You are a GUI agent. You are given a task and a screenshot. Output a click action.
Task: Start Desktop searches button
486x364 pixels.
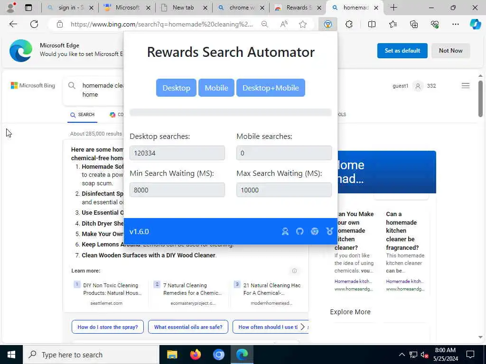(x=176, y=88)
